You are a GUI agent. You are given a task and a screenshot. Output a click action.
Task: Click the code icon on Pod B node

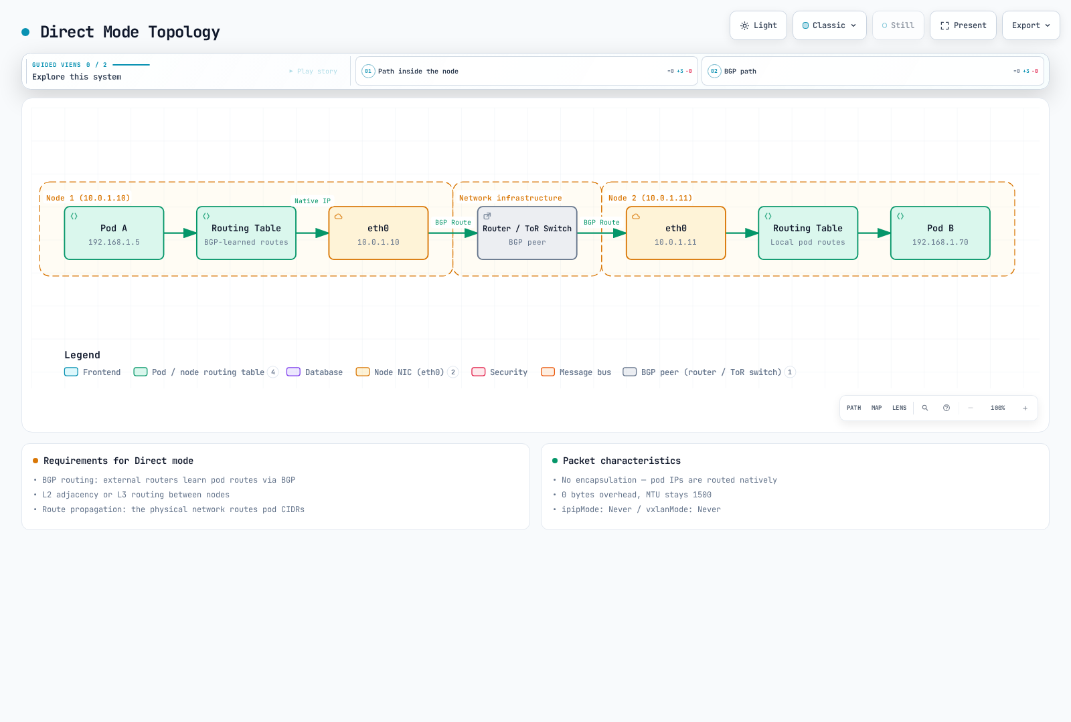pos(900,216)
